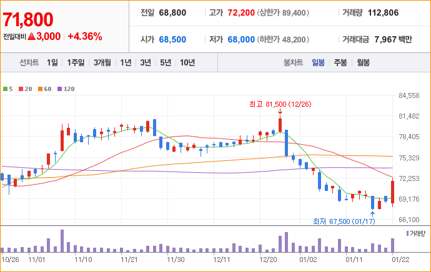This screenshot has width=431, height=272.
Task: Select the 1일 line chart period
Action: [x=52, y=62]
